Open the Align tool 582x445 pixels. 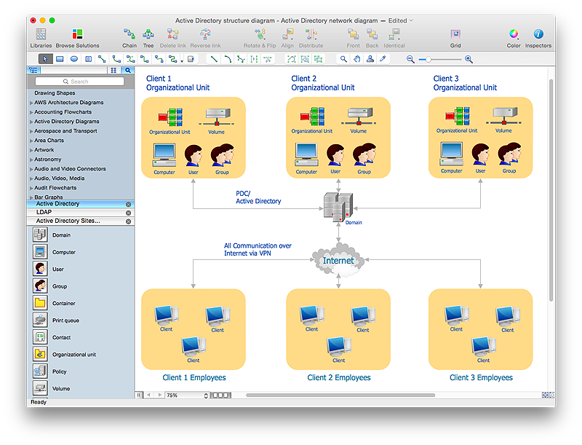287,38
